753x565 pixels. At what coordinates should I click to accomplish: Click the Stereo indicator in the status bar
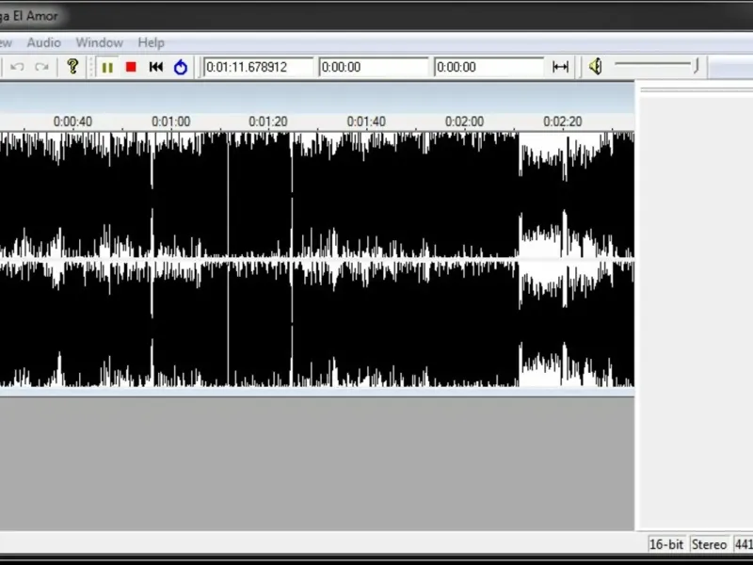click(709, 545)
